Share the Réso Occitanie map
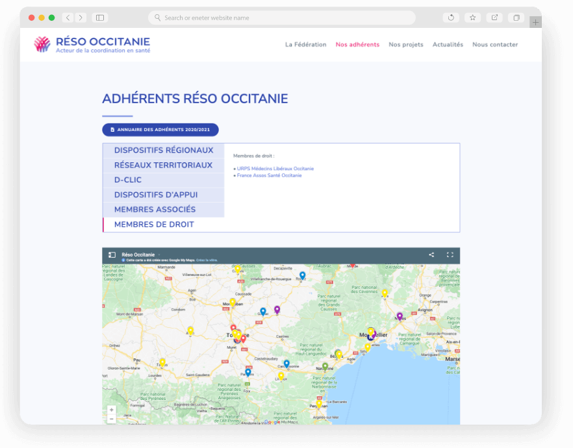This screenshot has width=573, height=448. click(431, 255)
